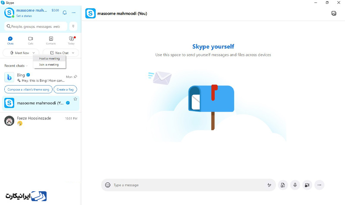Click the profile avatar at top left
The image size is (345, 205).
[9, 13]
